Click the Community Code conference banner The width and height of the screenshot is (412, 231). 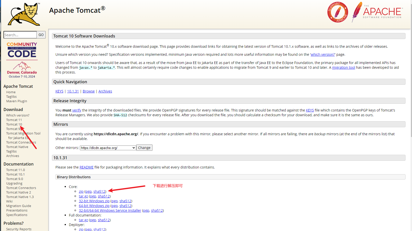(x=22, y=60)
